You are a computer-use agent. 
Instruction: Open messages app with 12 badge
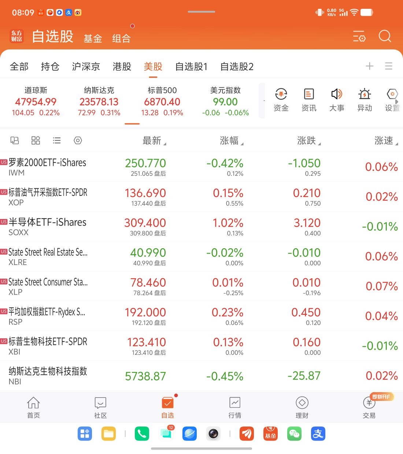pyautogui.click(x=166, y=434)
